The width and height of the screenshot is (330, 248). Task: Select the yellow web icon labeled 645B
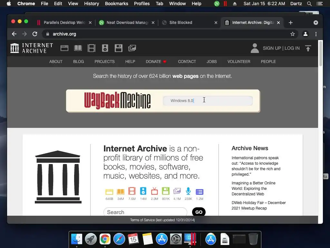(x=109, y=192)
